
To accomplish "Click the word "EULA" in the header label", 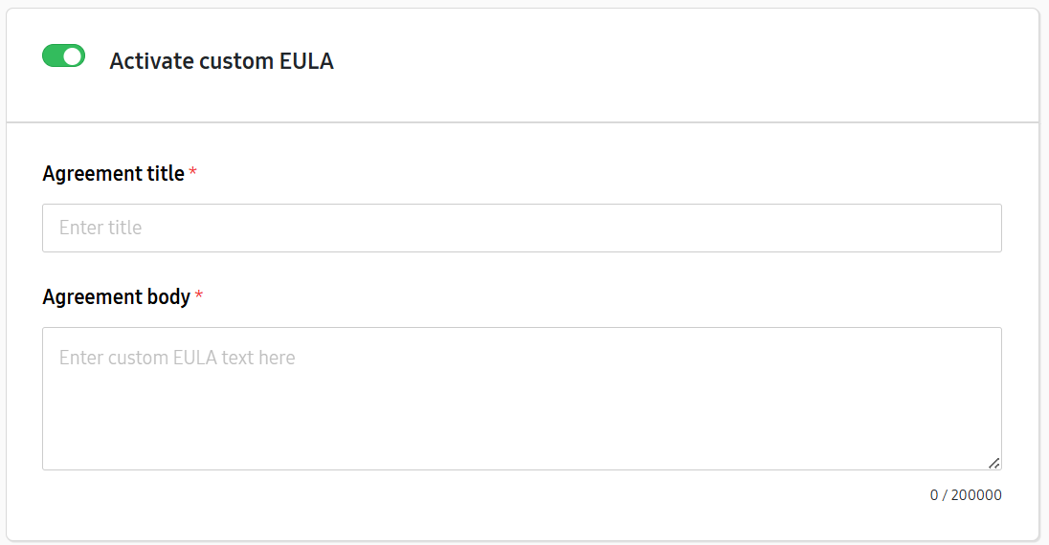I will 306,61.
